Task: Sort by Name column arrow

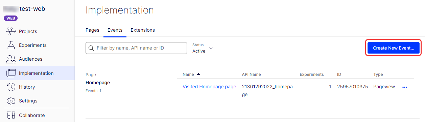Action: (x=198, y=74)
